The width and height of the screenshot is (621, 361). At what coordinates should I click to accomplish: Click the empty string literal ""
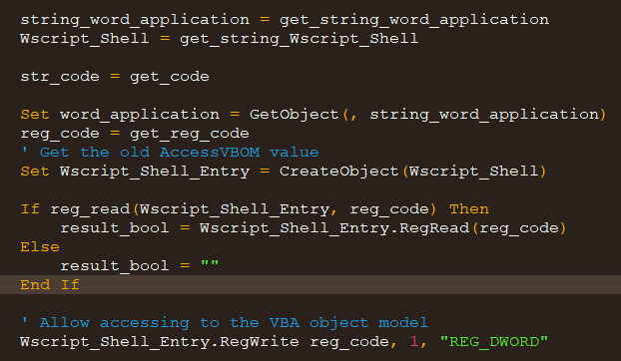[x=209, y=263]
